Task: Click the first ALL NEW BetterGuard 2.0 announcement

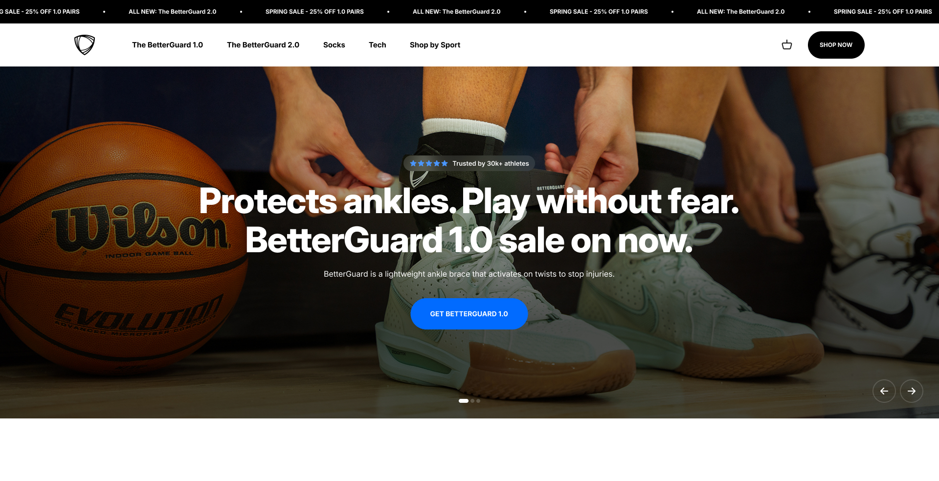Action: pos(172,12)
